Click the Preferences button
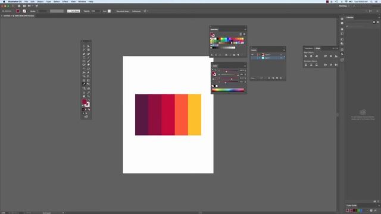This screenshot has height=214, width=381. click(136, 11)
